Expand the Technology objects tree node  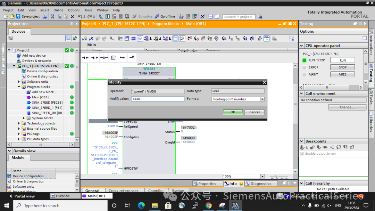tap(19, 123)
